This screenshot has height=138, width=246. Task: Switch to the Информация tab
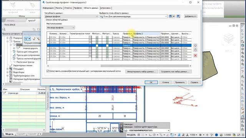[x=48, y=8]
